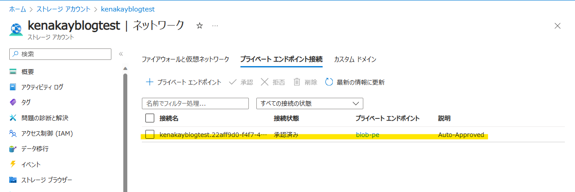This screenshot has width=575, height=192.
Task: Open the more options ellipsis in header
Action: pyautogui.click(x=215, y=26)
